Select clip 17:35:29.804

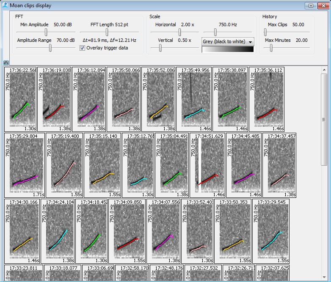click(x=25, y=165)
